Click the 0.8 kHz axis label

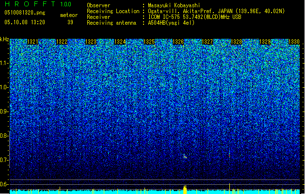coord(4,136)
